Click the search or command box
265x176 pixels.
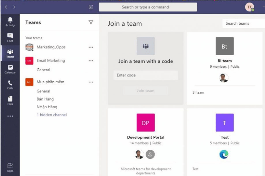point(148,7)
